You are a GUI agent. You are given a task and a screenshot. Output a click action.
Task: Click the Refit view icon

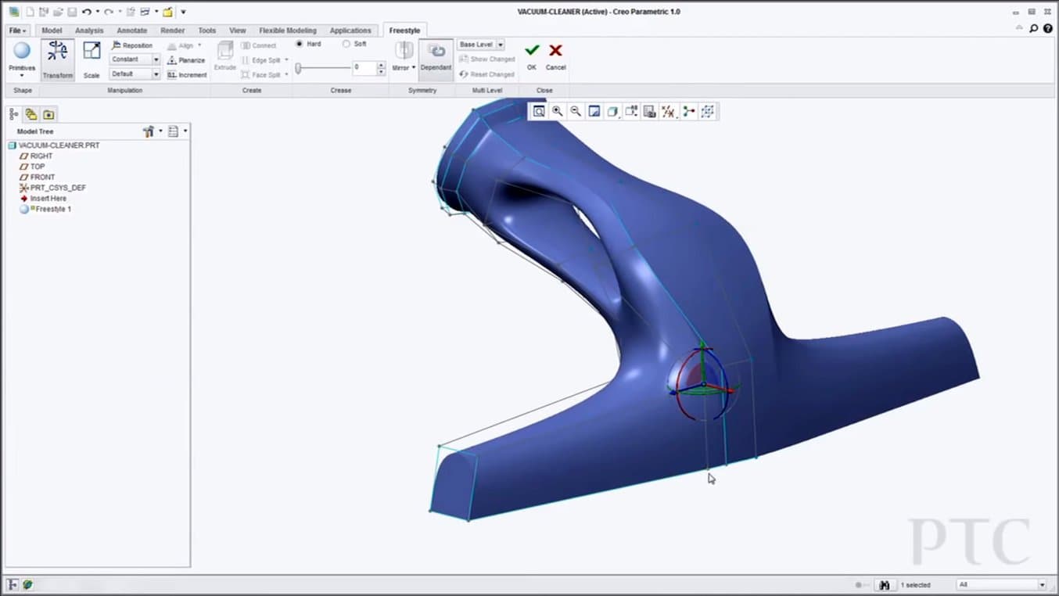point(539,112)
